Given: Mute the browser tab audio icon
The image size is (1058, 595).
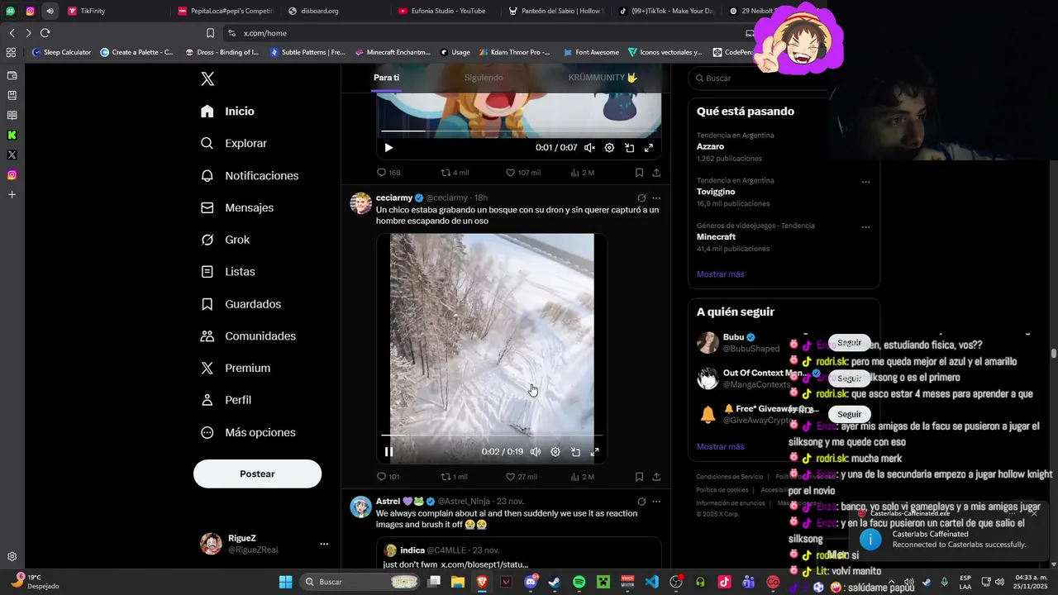Looking at the screenshot, I should (x=50, y=11).
